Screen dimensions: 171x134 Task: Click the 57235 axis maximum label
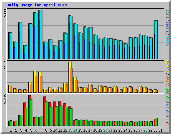coord(5,99)
